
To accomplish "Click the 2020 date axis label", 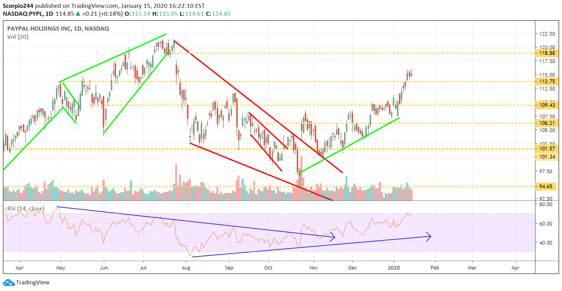I will click(394, 268).
